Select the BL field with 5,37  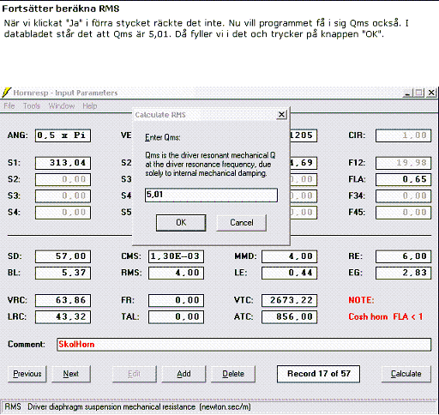[x=63, y=273]
